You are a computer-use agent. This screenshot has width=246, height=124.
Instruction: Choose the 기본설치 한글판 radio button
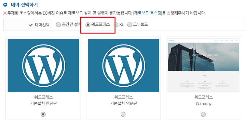(x=43, y=114)
